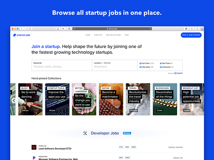Go to the Startups navigation item
The width and height of the screenshot is (214, 160).
coord(98,35)
